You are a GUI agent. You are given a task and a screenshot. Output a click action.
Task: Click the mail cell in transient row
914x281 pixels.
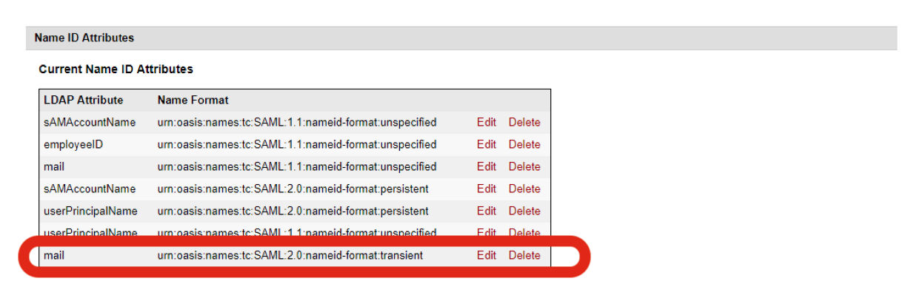click(54, 255)
